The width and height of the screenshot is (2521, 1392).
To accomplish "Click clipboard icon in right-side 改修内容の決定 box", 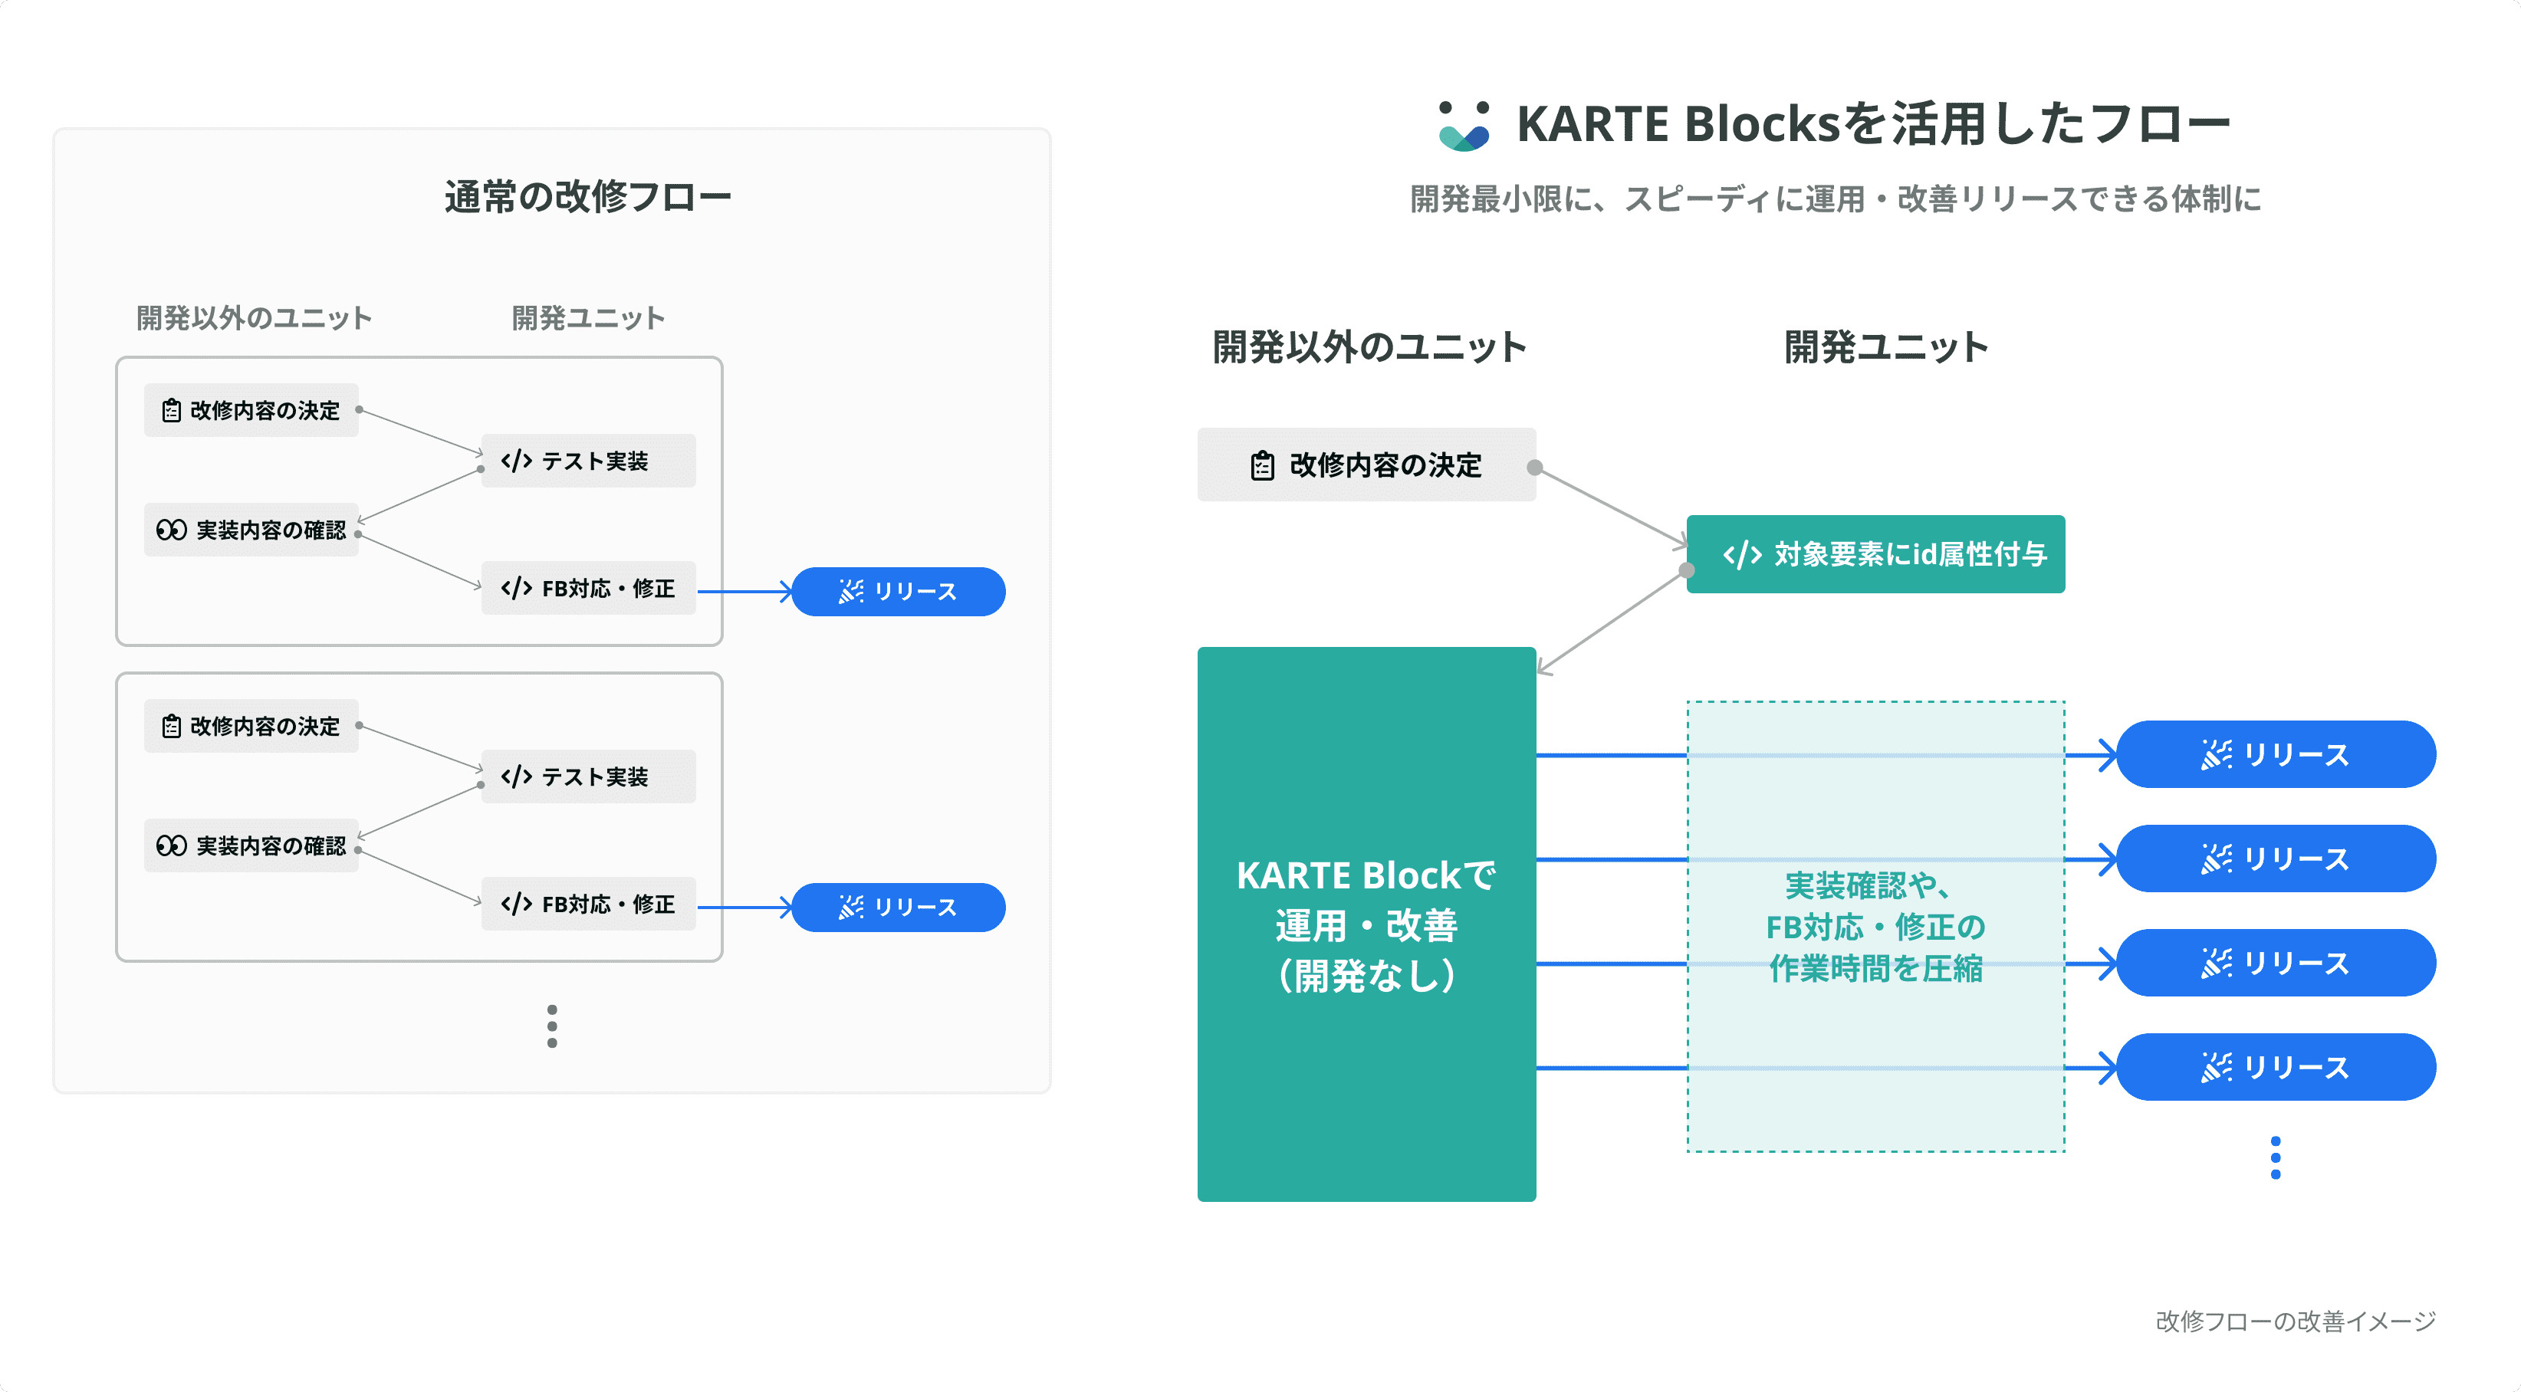I will click(1263, 465).
